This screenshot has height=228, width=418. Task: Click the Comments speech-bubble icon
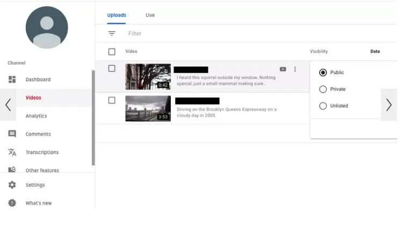[x=12, y=134]
